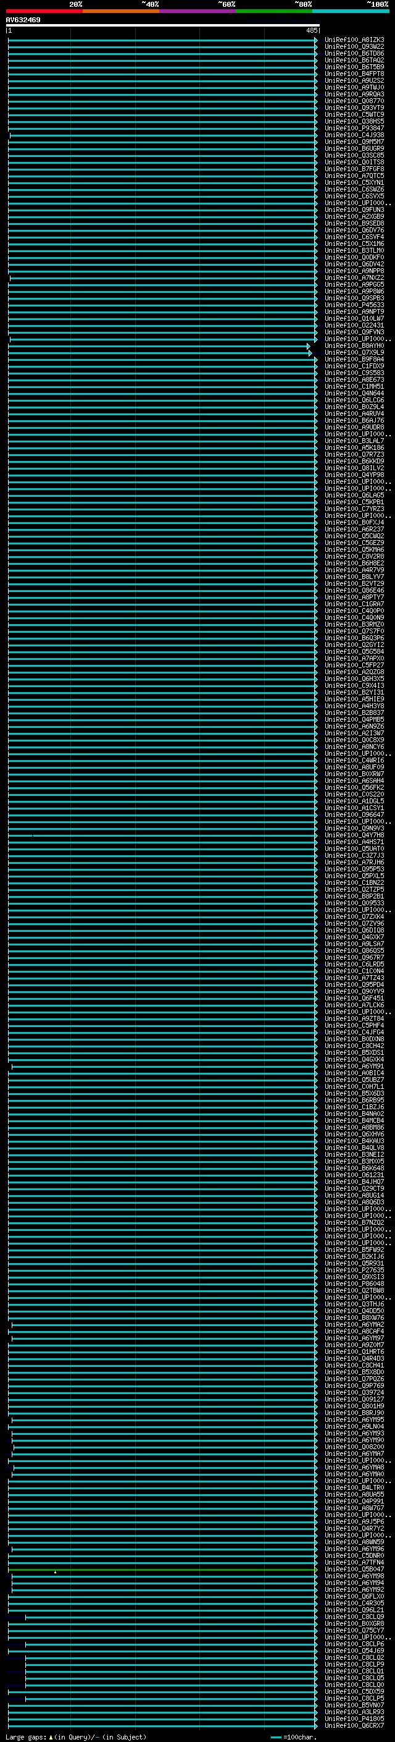
Task: Open hit UniRef100_Q9FUN3
Action: point(354,209)
